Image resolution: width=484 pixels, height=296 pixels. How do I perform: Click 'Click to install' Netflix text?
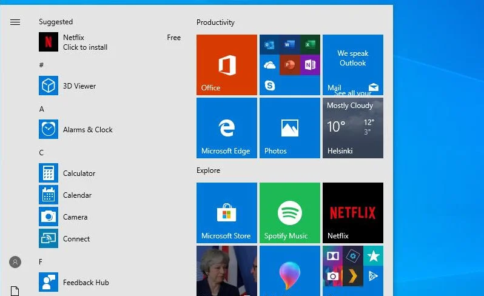85,47
